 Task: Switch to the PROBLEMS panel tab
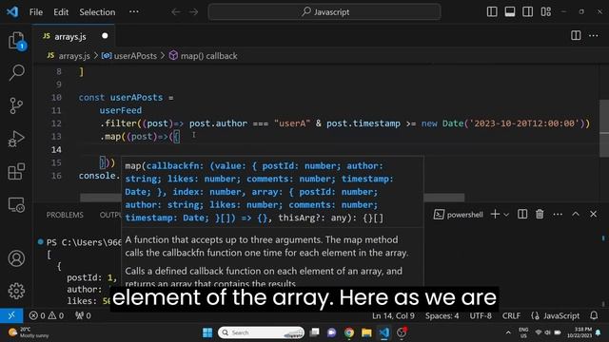click(65, 215)
